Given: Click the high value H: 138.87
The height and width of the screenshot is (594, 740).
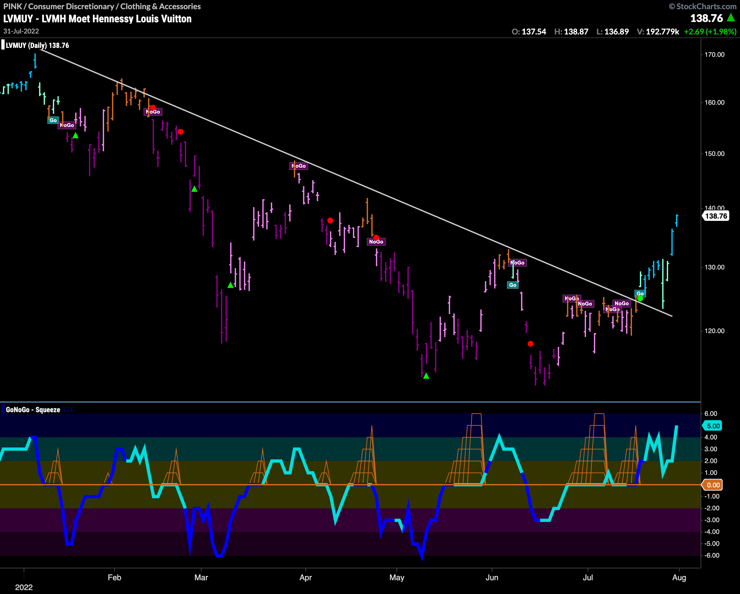Looking at the screenshot, I should pyautogui.click(x=571, y=32).
